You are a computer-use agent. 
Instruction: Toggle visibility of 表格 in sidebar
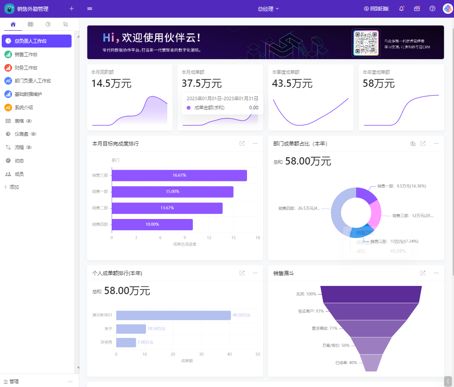click(x=29, y=120)
